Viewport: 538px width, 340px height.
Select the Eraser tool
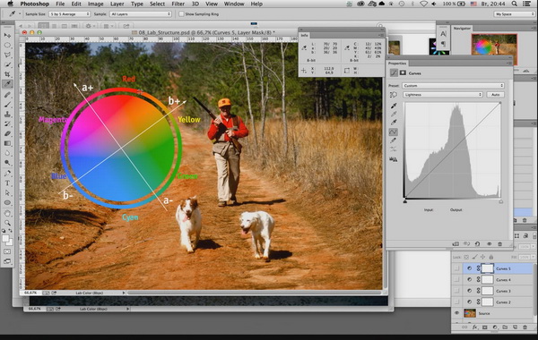7,133
